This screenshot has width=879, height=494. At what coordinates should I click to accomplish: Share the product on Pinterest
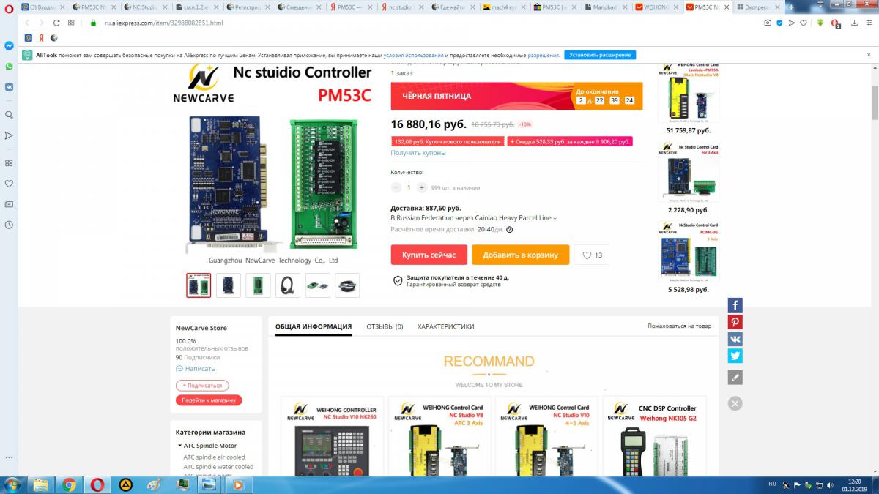click(735, 322)
